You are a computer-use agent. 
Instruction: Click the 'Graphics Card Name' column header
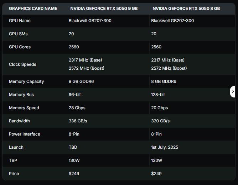point(33,9)
